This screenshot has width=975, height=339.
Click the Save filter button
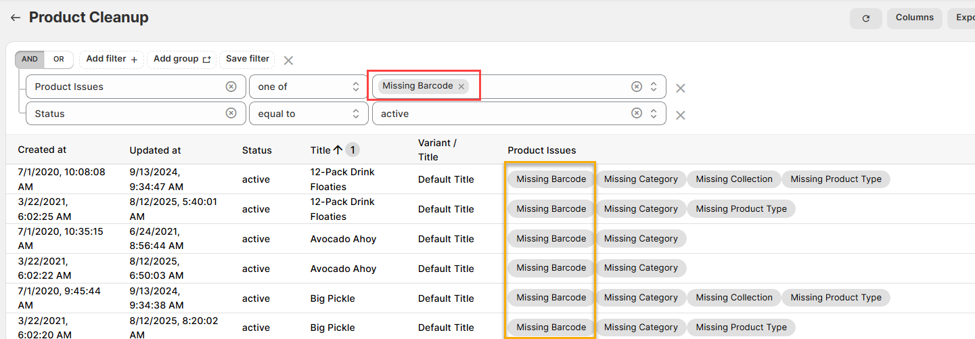point(248,60)
